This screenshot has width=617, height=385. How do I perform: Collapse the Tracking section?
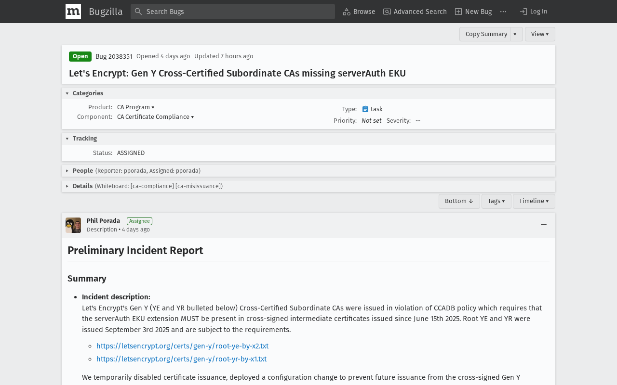(67, 139)
